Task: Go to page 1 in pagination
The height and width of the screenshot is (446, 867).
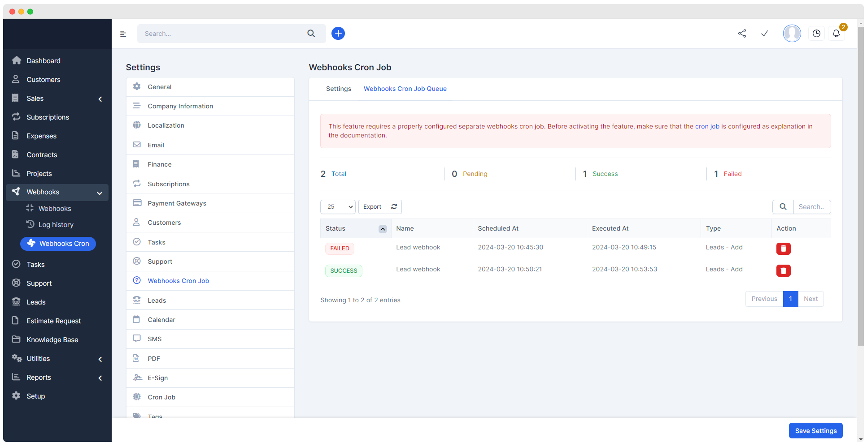Action: 790,299
